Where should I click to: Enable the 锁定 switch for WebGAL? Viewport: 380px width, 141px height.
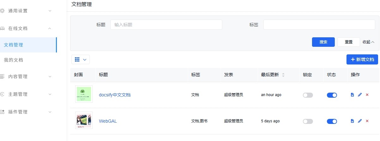coord(308,121)
